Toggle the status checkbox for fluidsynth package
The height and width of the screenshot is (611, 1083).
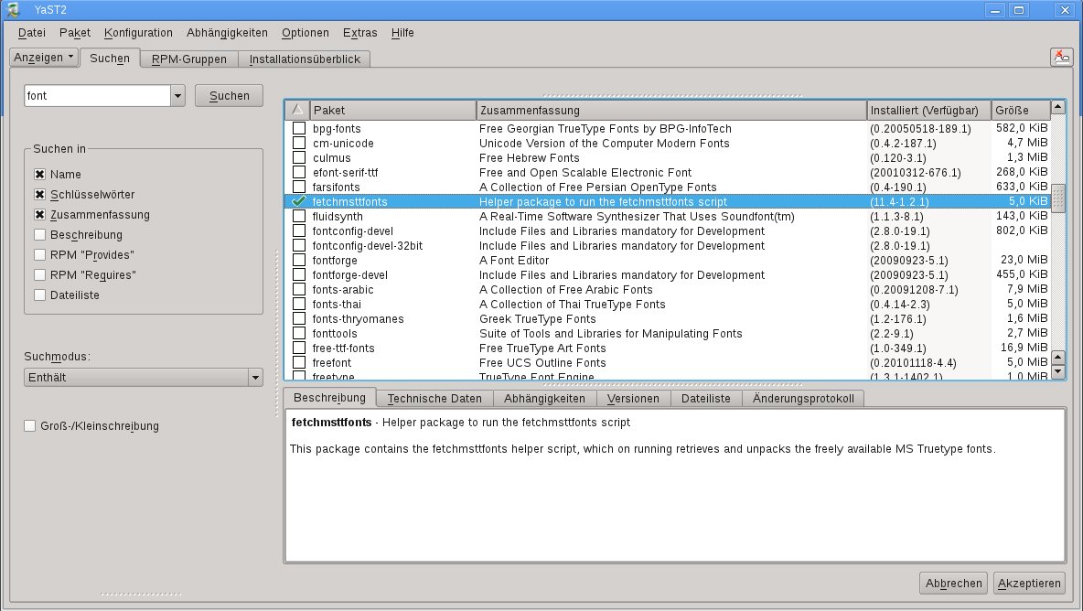point(298,216)
